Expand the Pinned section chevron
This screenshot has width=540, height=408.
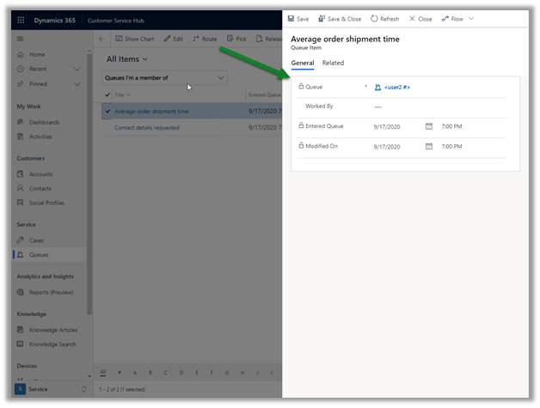77,83
